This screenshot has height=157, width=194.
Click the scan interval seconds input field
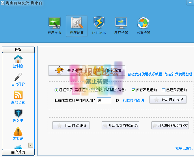104,100
